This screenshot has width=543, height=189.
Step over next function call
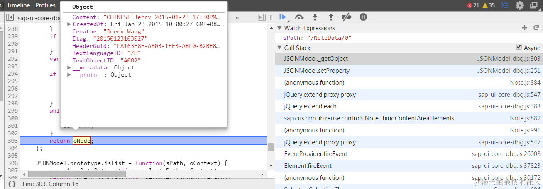point(299,17)
